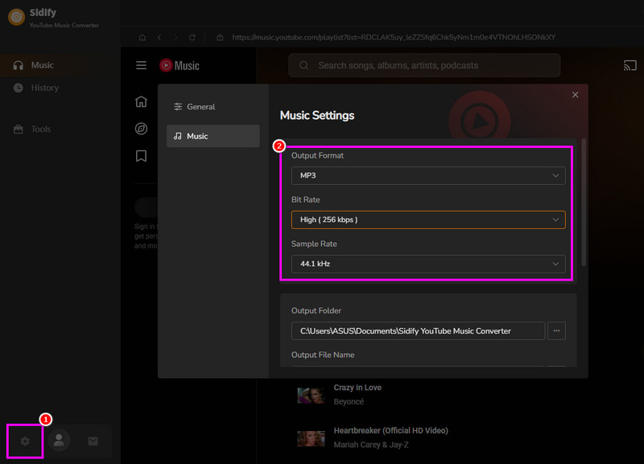Viewport: 644px width, 464px height.
Task: Go to browser home icon in address bar
Action: click(x=142, y=37)
